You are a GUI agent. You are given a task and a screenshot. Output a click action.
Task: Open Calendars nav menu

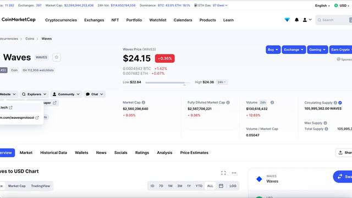[x=183, y=20]
